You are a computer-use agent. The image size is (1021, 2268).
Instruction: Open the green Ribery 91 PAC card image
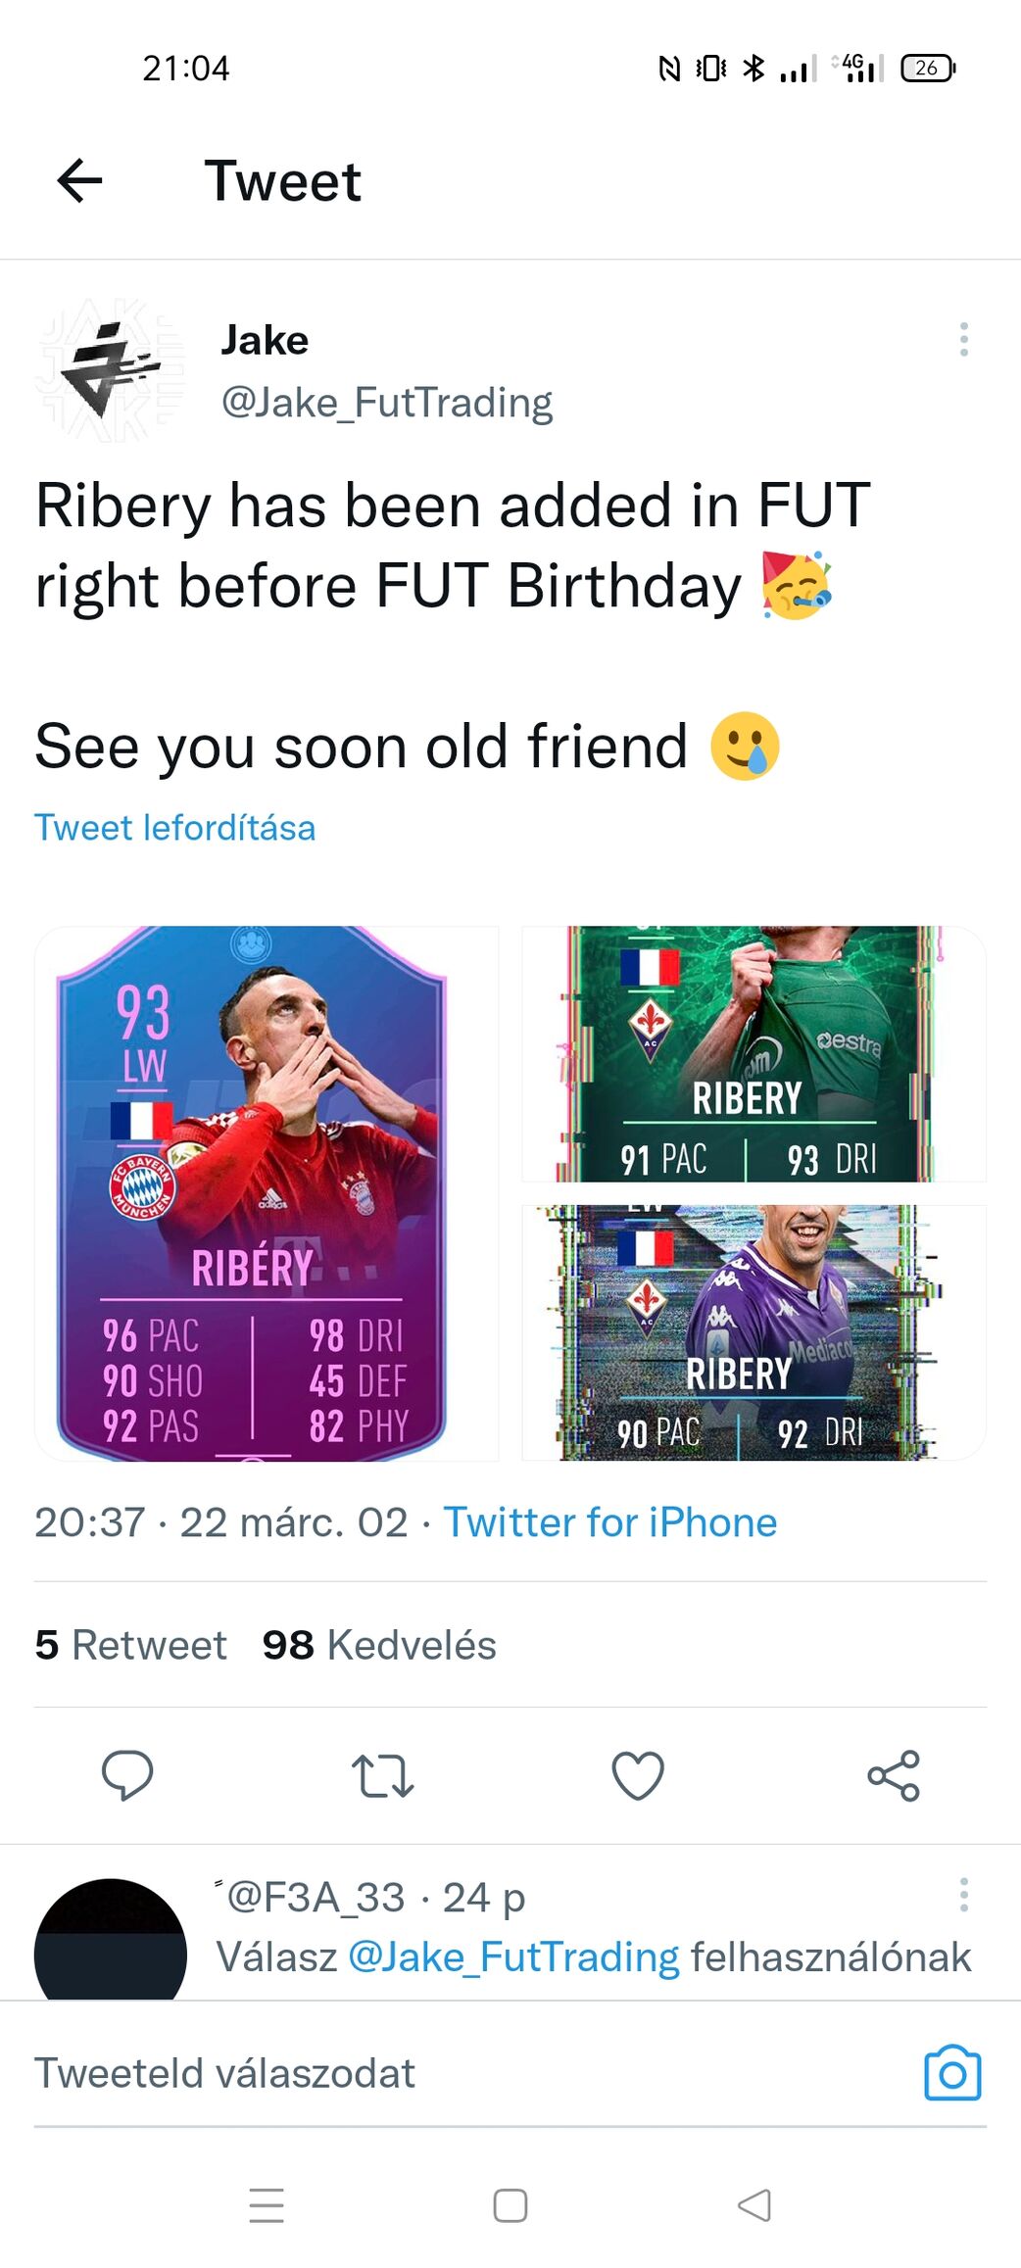754,1054
